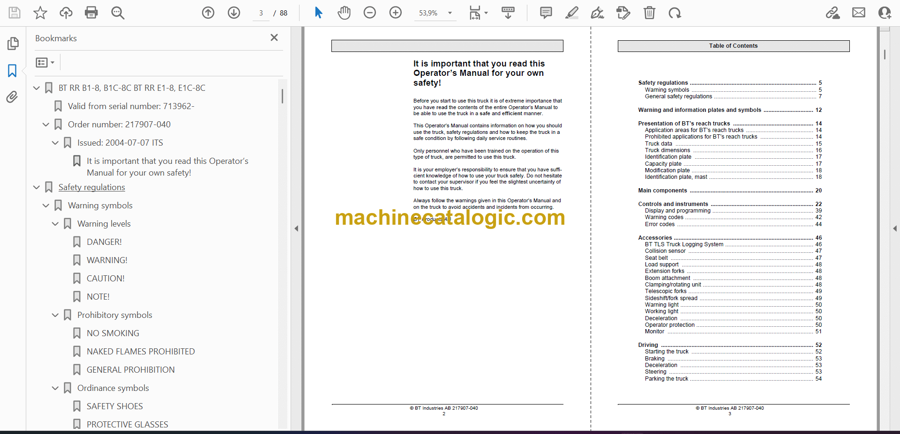Go to next page with down arrow
This screenshot has height=434, width=900.
234,13
